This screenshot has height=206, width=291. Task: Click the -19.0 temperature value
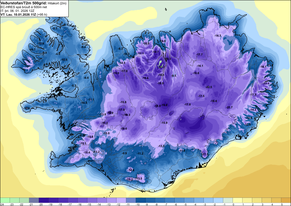116,73
